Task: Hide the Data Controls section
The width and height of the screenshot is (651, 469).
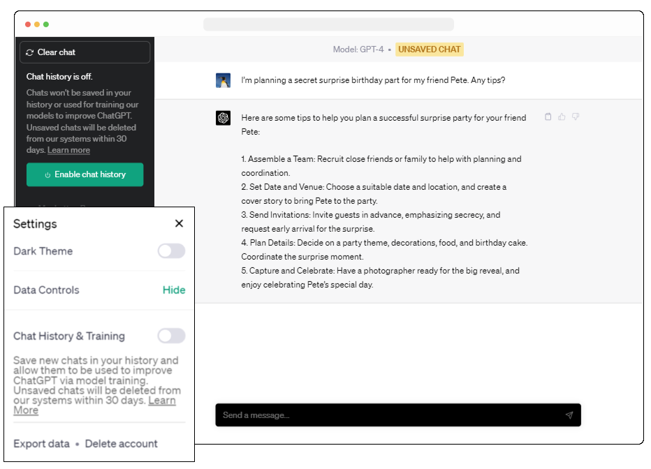Action: point(174,290)
